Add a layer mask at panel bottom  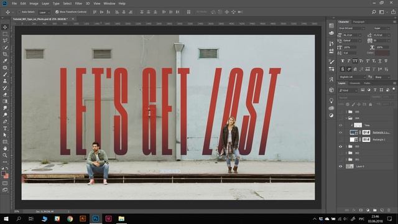coord(361,210)
